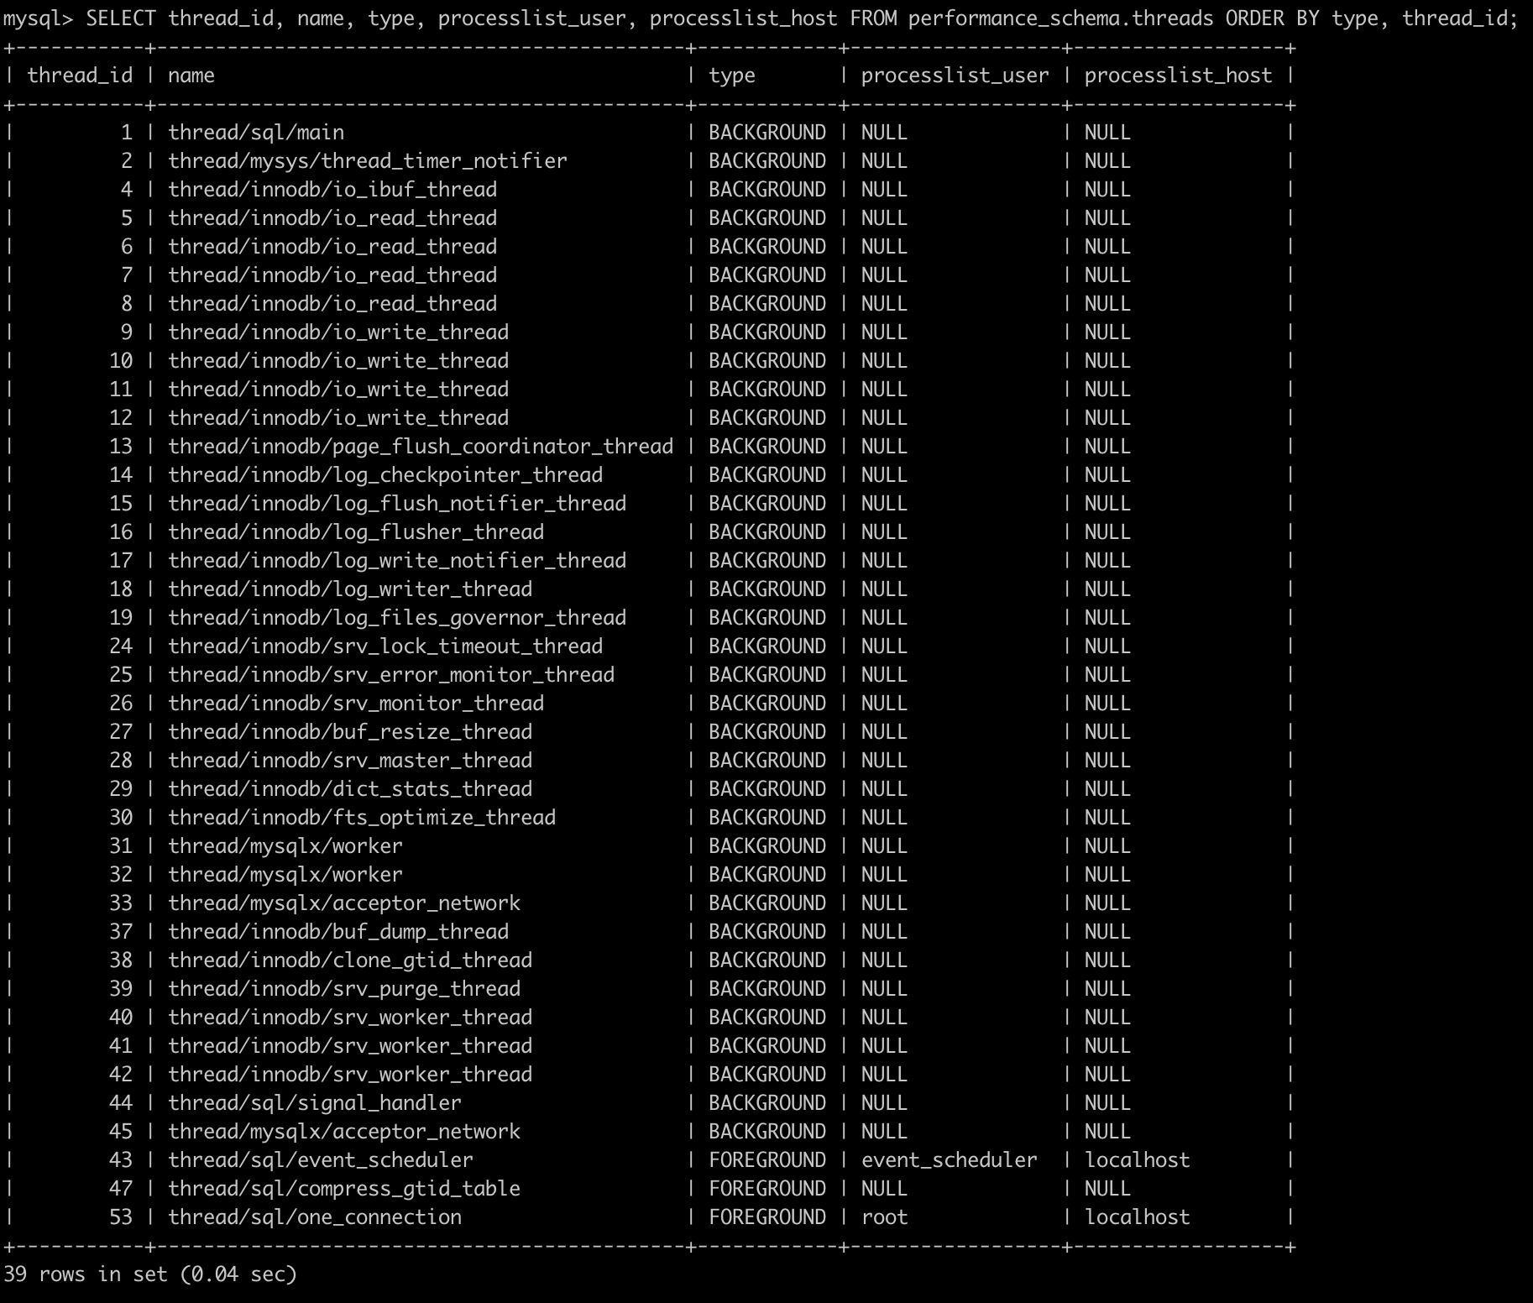Click thread/innodb/page_flush_coordinator_thread name
Screen dimensions: 1533x1303
point(421,447)
